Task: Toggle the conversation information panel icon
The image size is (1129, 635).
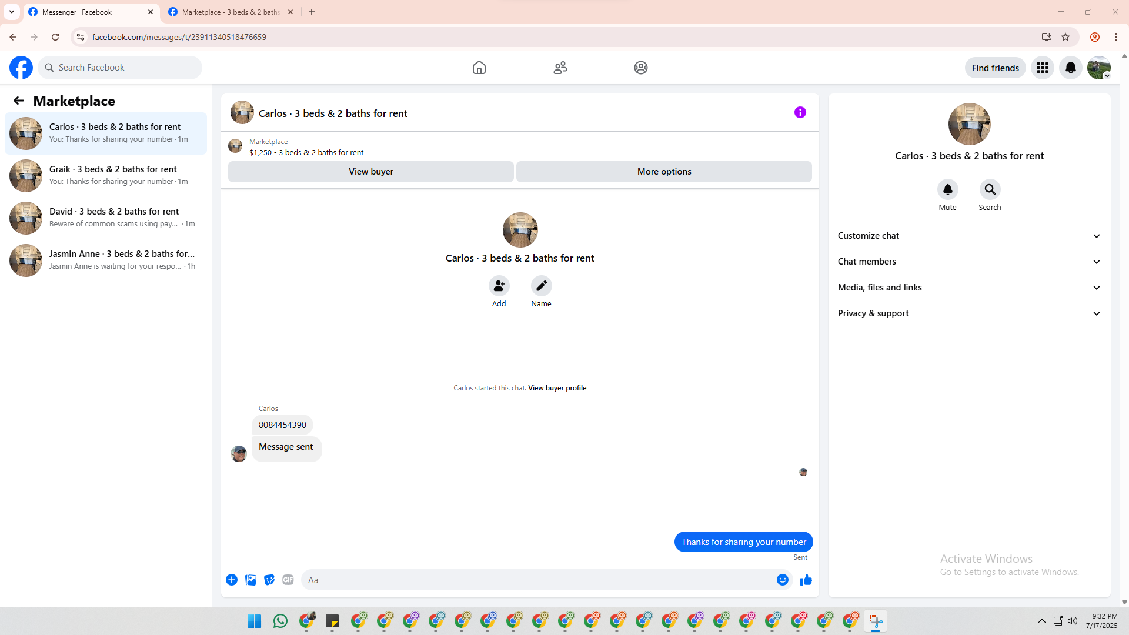Action: click(800, 112)
